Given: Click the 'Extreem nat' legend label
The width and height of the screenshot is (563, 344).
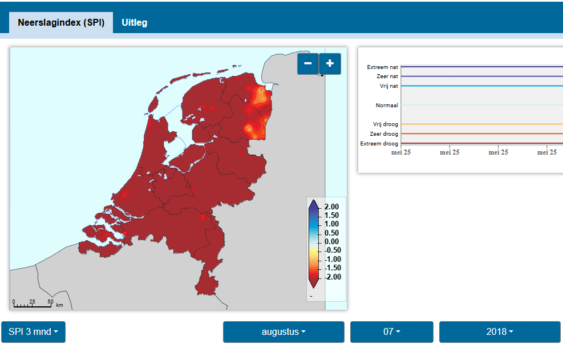Looking at the screenshot, I should (x=382, y=67).
